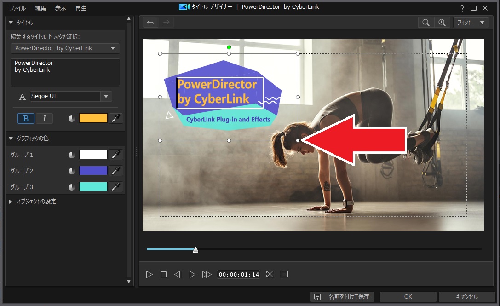Click the font A icon

22,97
